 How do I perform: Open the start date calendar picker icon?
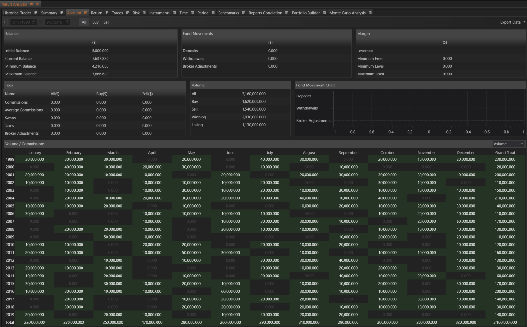[34, 22]
